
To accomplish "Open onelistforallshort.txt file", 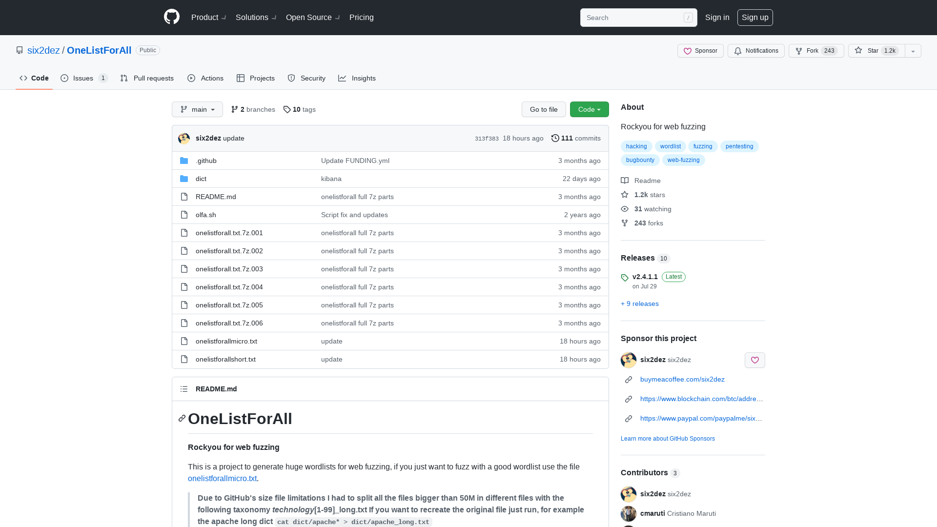I will coord(225,359).
